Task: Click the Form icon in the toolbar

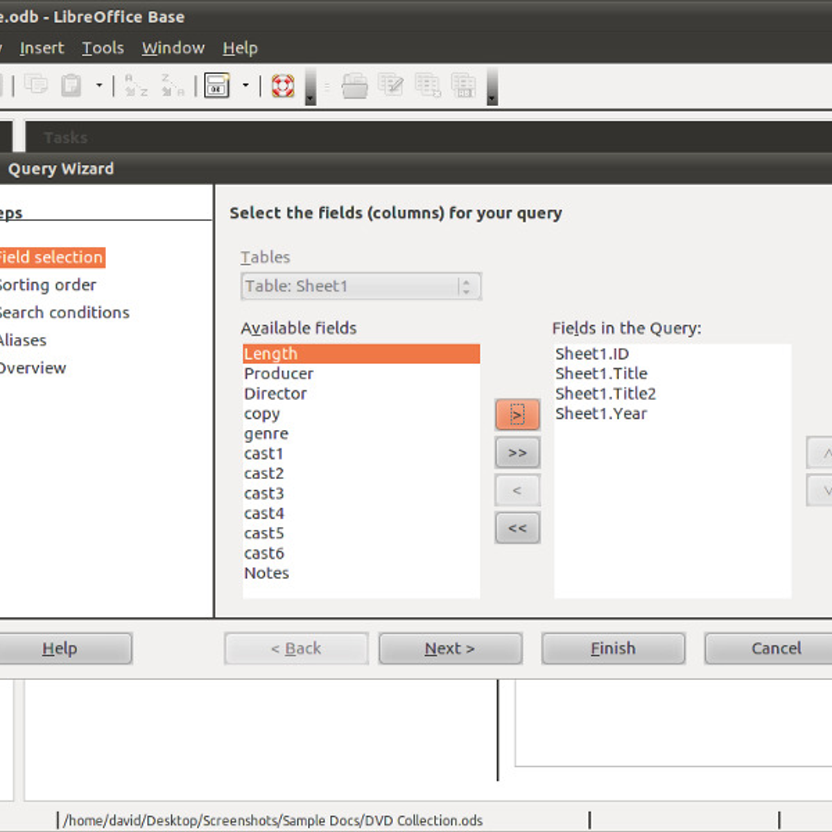Action: [217, 85]
